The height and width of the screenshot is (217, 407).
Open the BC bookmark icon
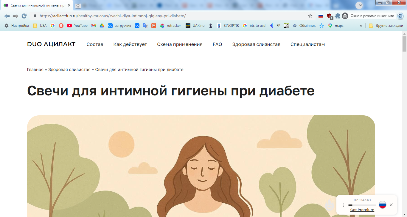click(286, 26)
